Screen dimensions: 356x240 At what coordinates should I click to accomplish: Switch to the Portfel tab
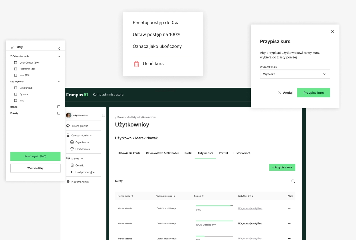pyautogui.click(x=223, y=153)
